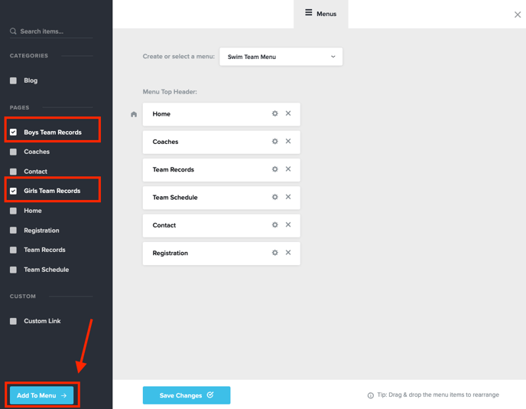Tick the Team Schedule page checkbox
This screenshot has width=526, height=409.
13,270
